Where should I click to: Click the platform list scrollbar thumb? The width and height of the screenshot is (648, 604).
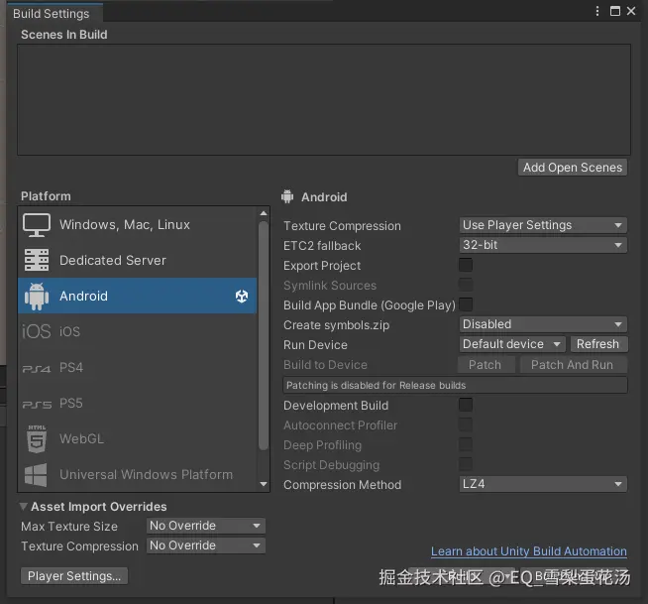pyautogui.click(x=264, y=335)
